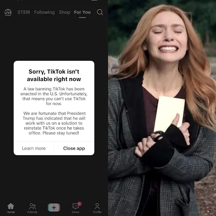The height and width of the screenshot is (216, 216).
Task: Tap the plus create video button
Action: [x=54, y=208]
